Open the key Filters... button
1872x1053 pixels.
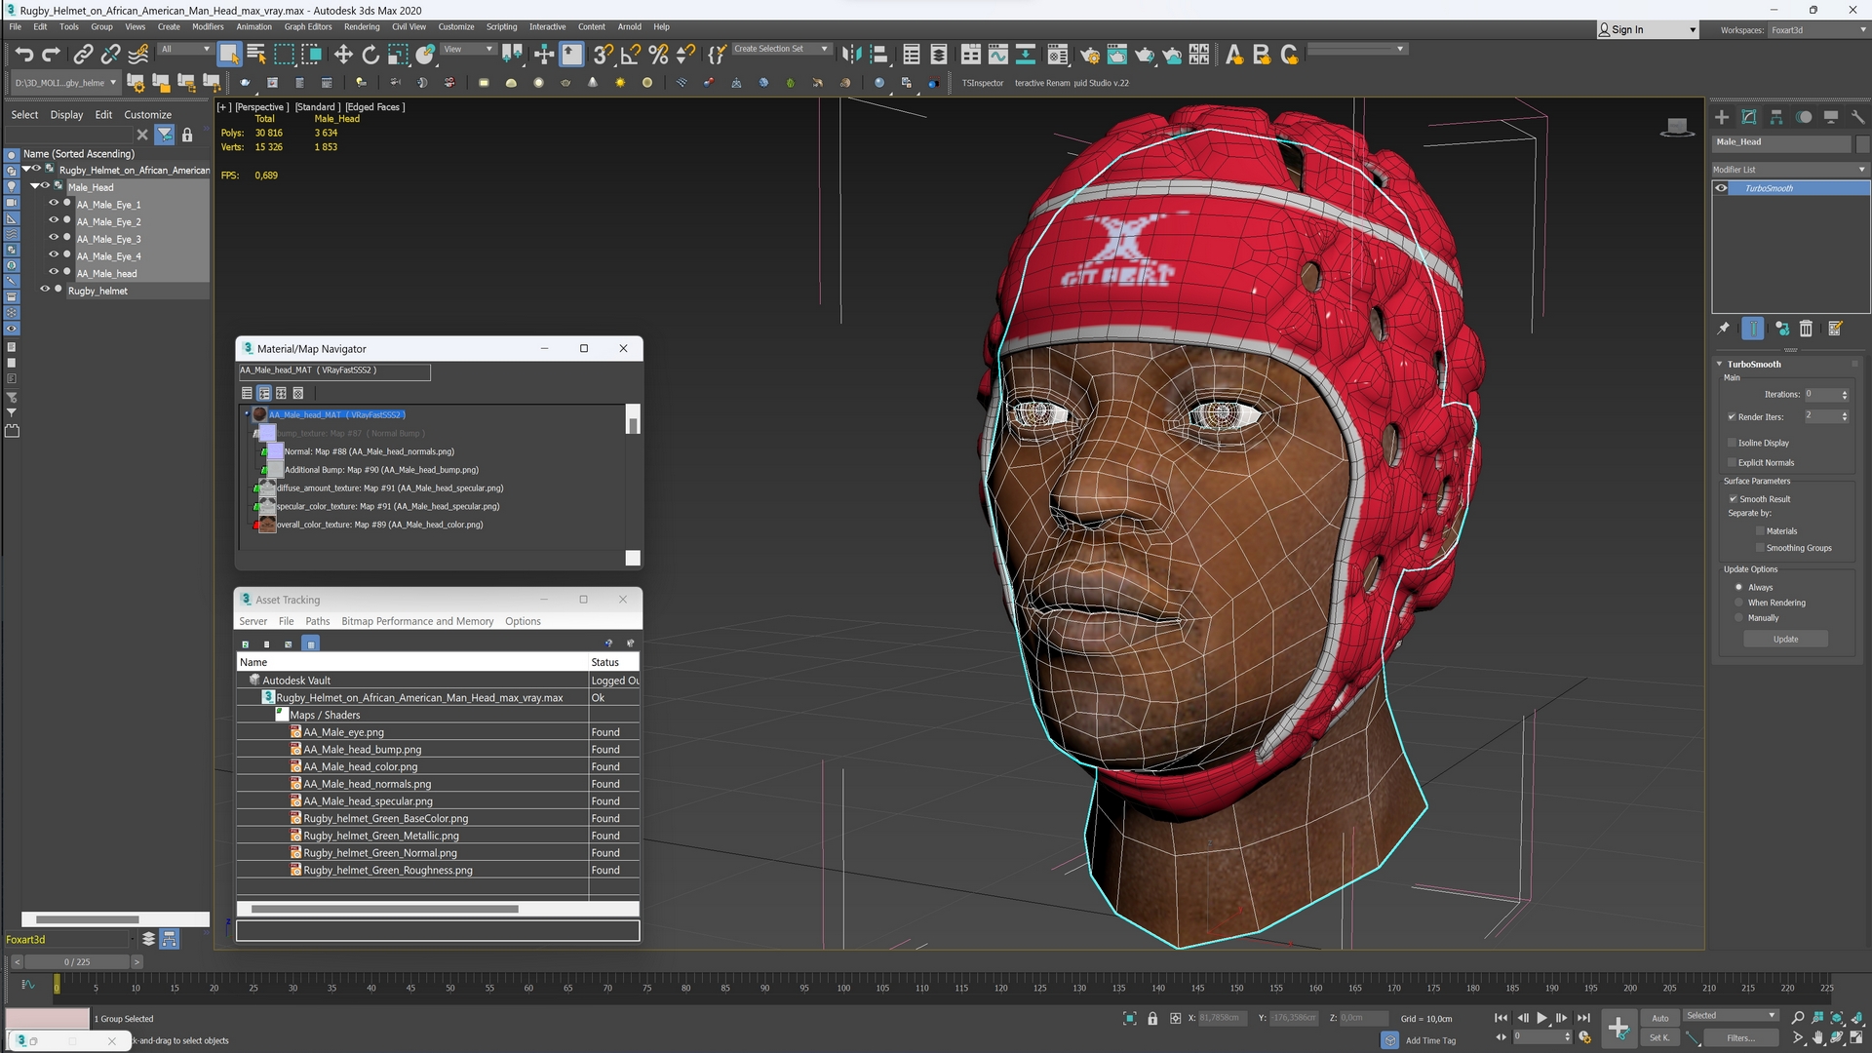[x=1740, y=1038]
